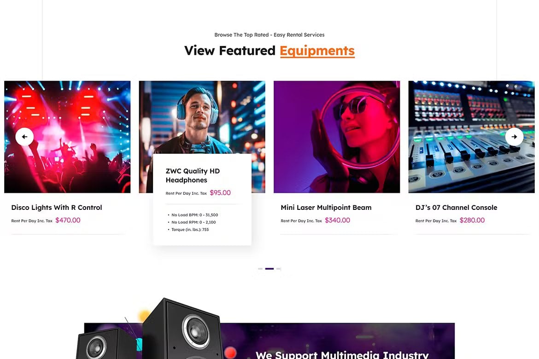The width and height of the screenshot is (539, 359).
Task: Click the previous slide arrow icon
Action: pyautogui.click(x=24, y=137)
